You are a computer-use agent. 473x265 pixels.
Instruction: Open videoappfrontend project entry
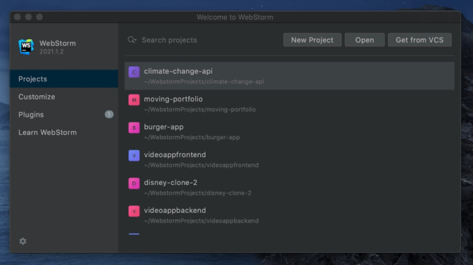(x=289, y=160)
